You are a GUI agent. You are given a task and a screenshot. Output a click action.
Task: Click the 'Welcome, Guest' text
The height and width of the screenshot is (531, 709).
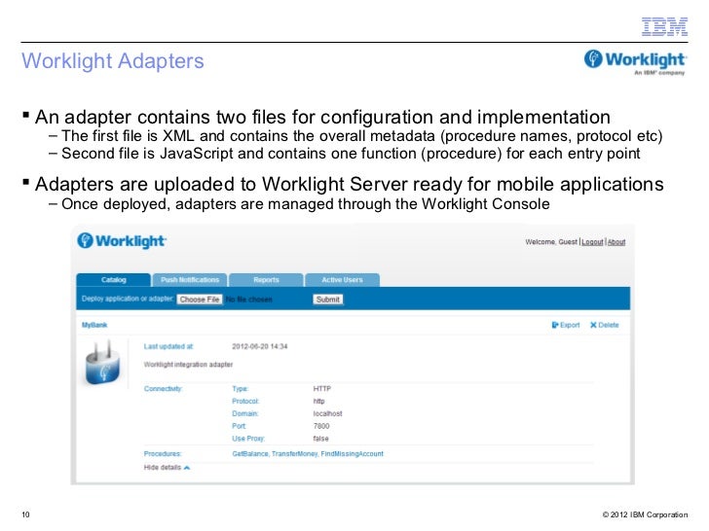click(551, 242)
